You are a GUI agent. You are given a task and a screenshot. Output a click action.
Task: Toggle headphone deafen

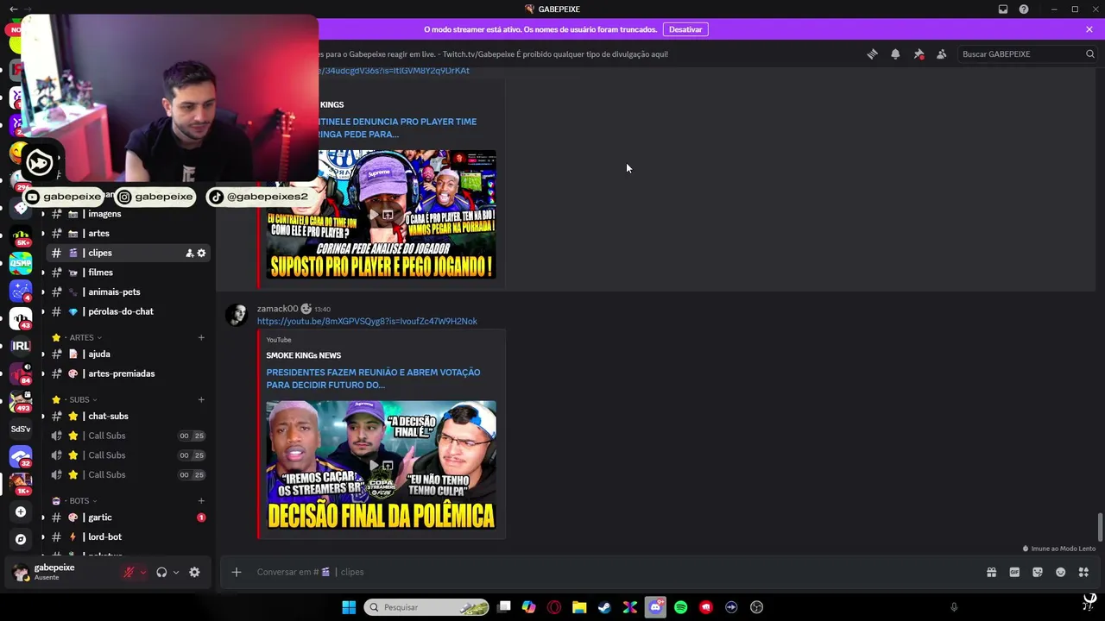tap(161, 572)
